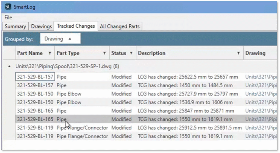Click Drawing path cell in first BL-157 row
The width and height of the screenshot is (280, 153).
(261, 77)
